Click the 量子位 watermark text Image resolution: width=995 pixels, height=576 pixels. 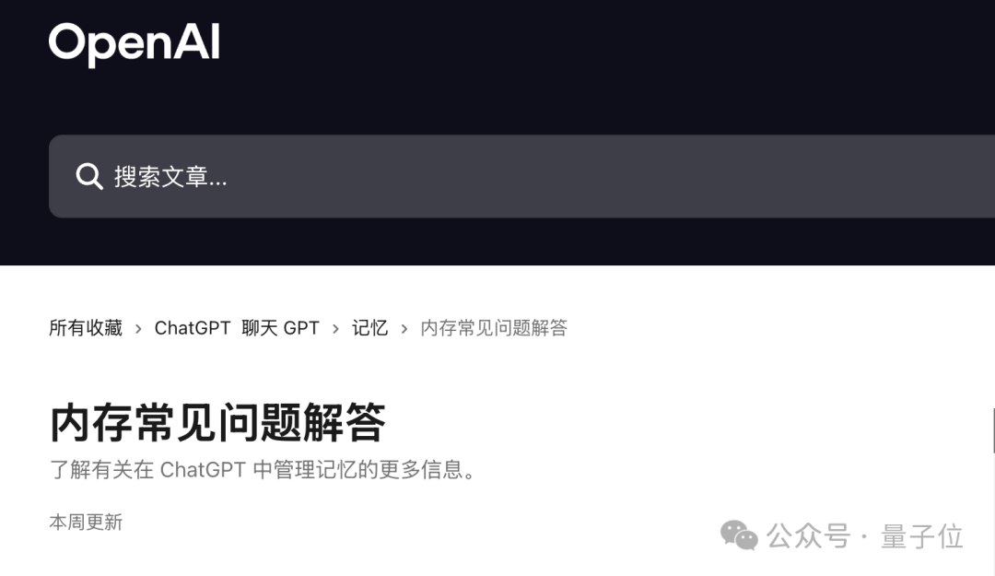921,536
